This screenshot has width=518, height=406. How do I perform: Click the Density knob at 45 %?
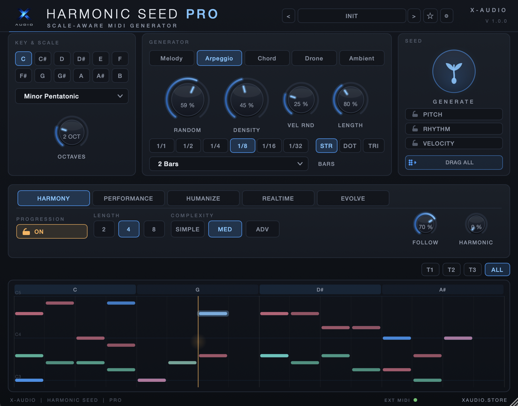tap(247, 99)
